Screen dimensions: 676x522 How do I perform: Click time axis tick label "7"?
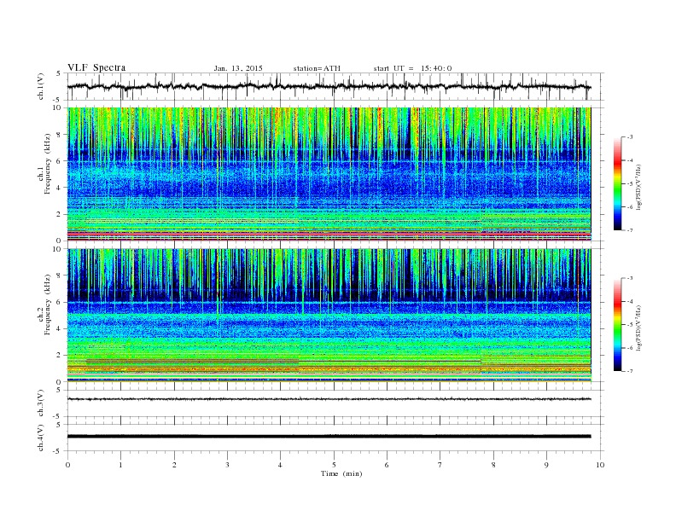tap(440, 465)
